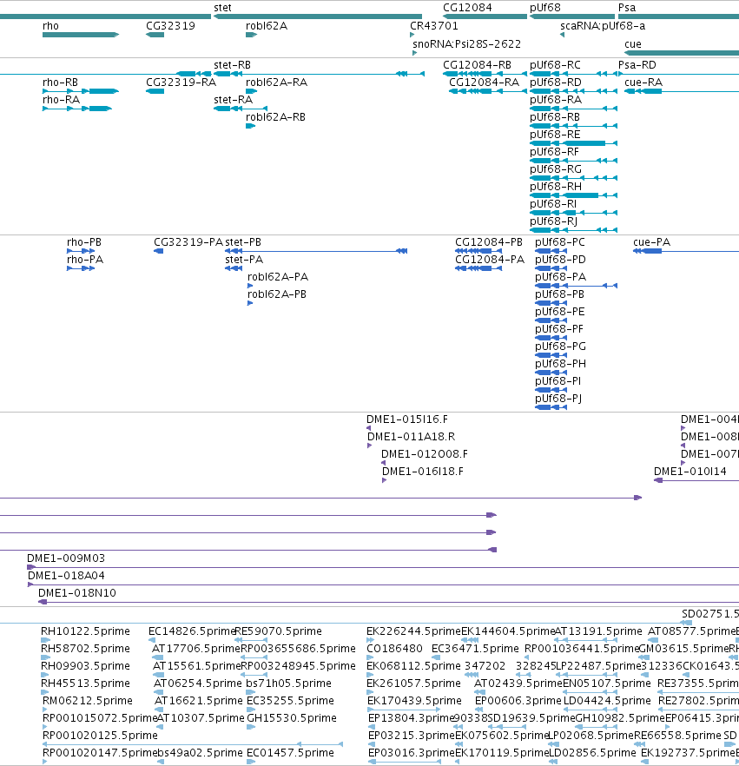Select the DME1-016I18.F feature
This screenshot has width=739, height=766.
384,480
